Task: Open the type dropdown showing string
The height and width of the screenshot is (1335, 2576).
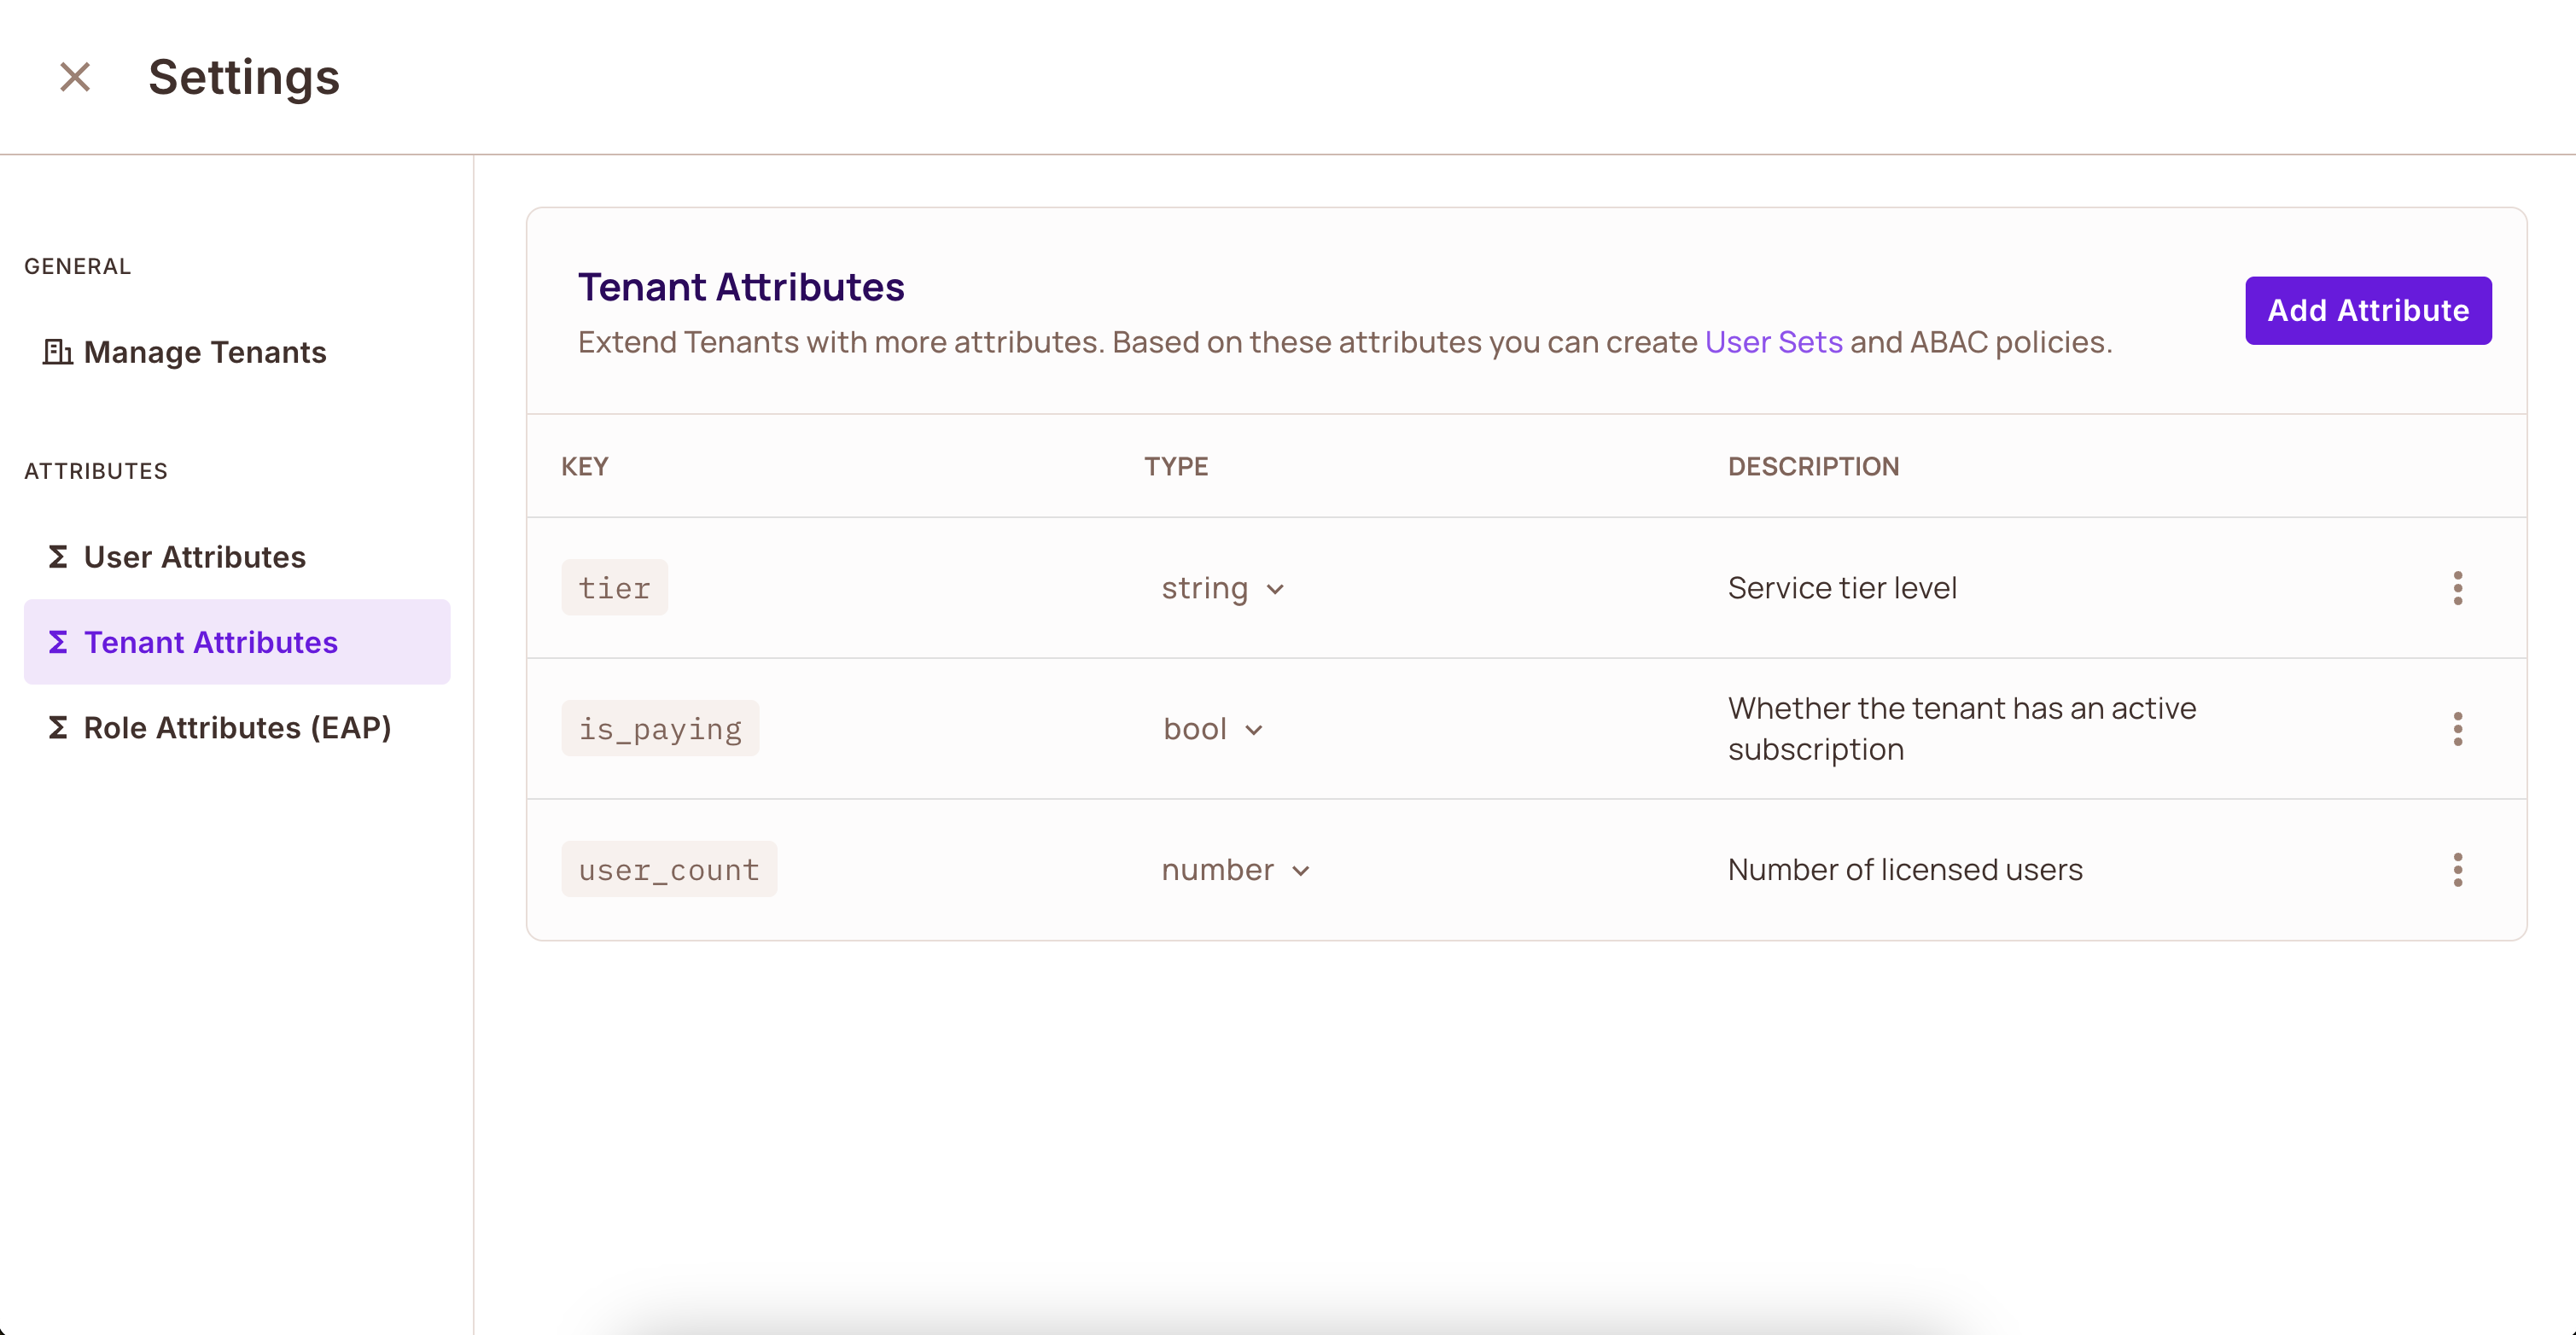Action: (x=1222, y=588)
